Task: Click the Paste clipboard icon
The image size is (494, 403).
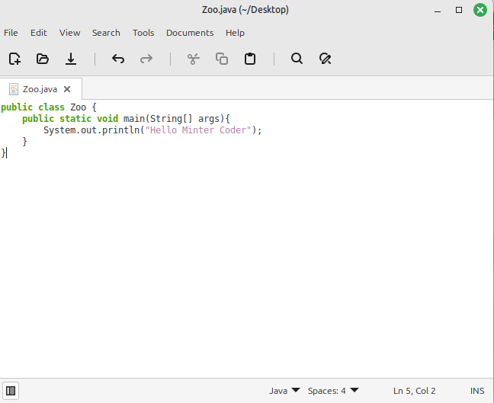Action: (250, 59)
